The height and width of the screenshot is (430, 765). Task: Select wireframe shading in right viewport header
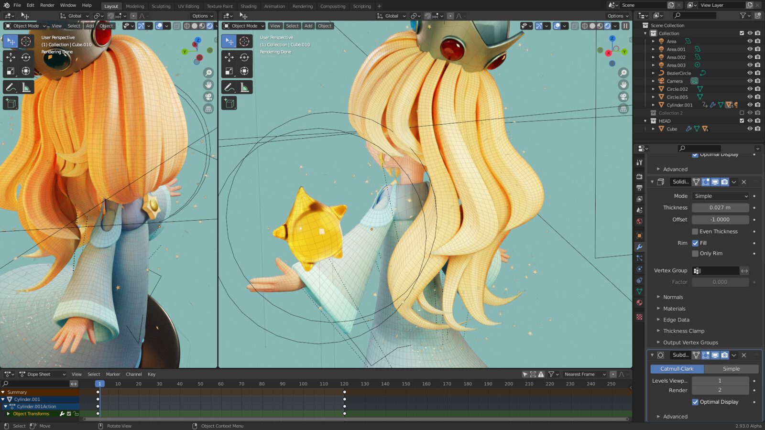(x=584, y=26)
